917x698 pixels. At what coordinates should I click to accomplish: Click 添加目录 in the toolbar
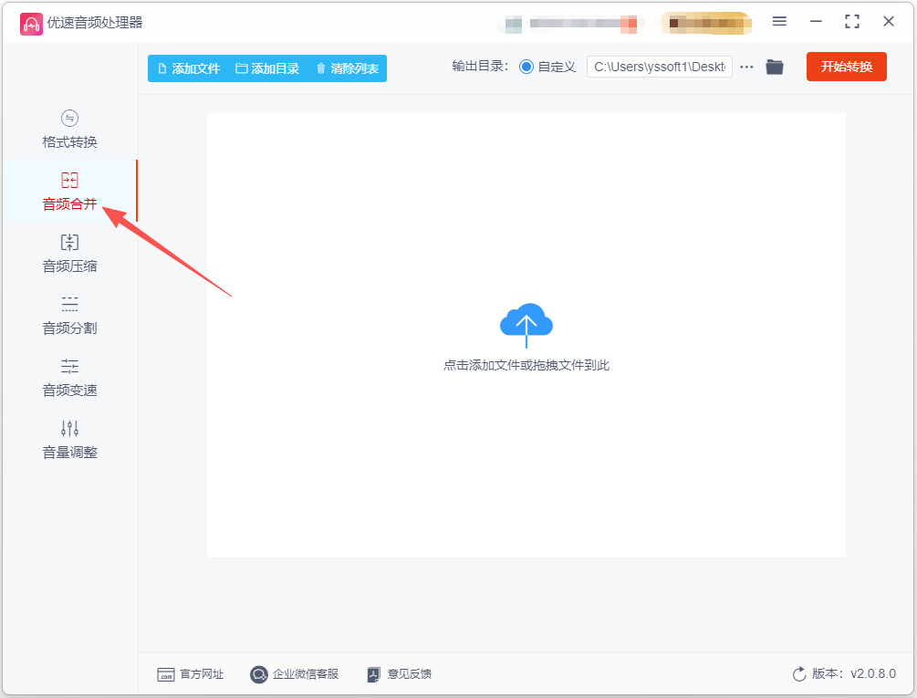click(x=267, y=68)
